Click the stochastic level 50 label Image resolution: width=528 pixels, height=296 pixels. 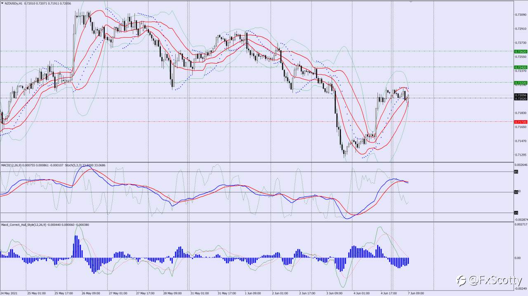(516, 192)
